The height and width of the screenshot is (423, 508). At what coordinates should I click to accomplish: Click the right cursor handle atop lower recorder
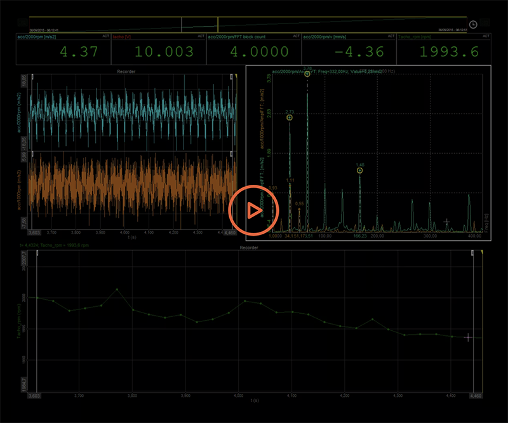(473, 253)
